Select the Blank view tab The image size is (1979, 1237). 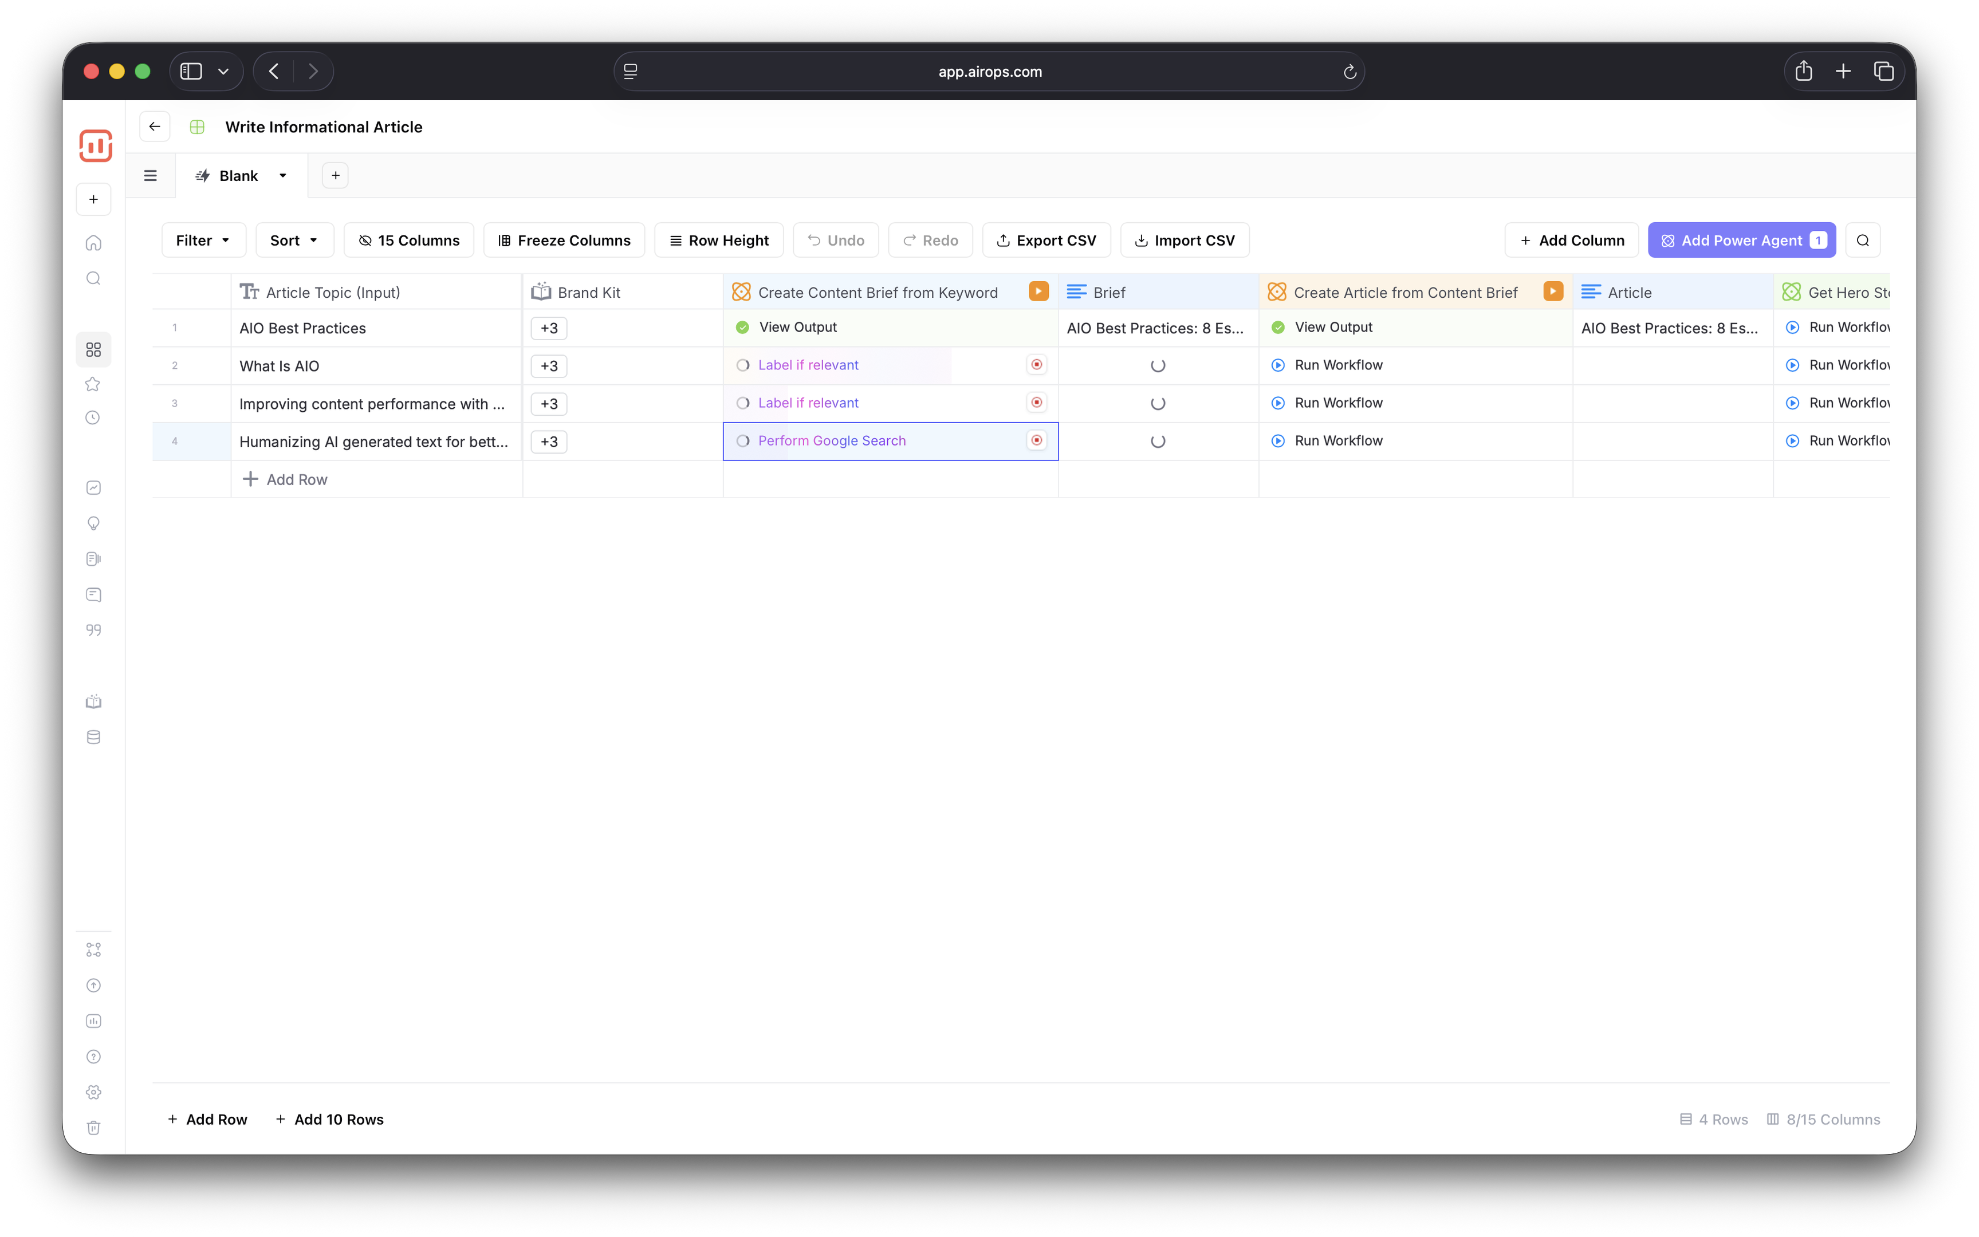coord(237,176)
